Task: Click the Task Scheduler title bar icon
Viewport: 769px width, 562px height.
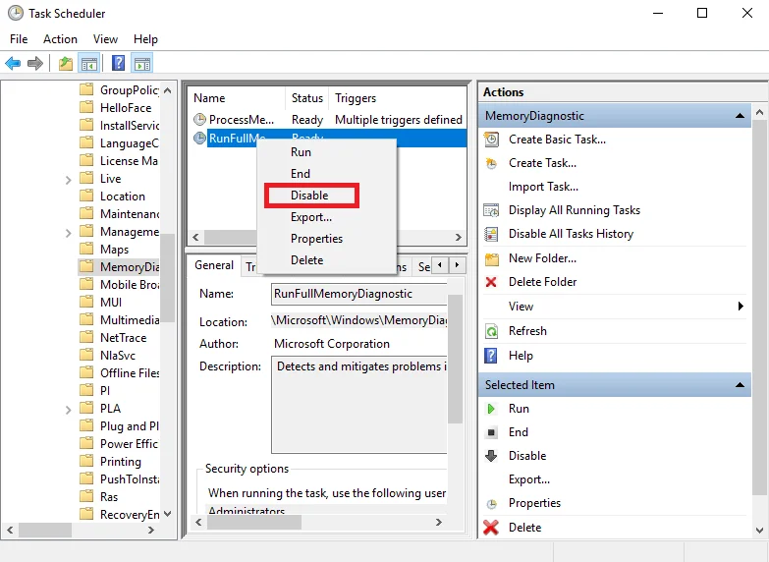Action: (15, 13)
